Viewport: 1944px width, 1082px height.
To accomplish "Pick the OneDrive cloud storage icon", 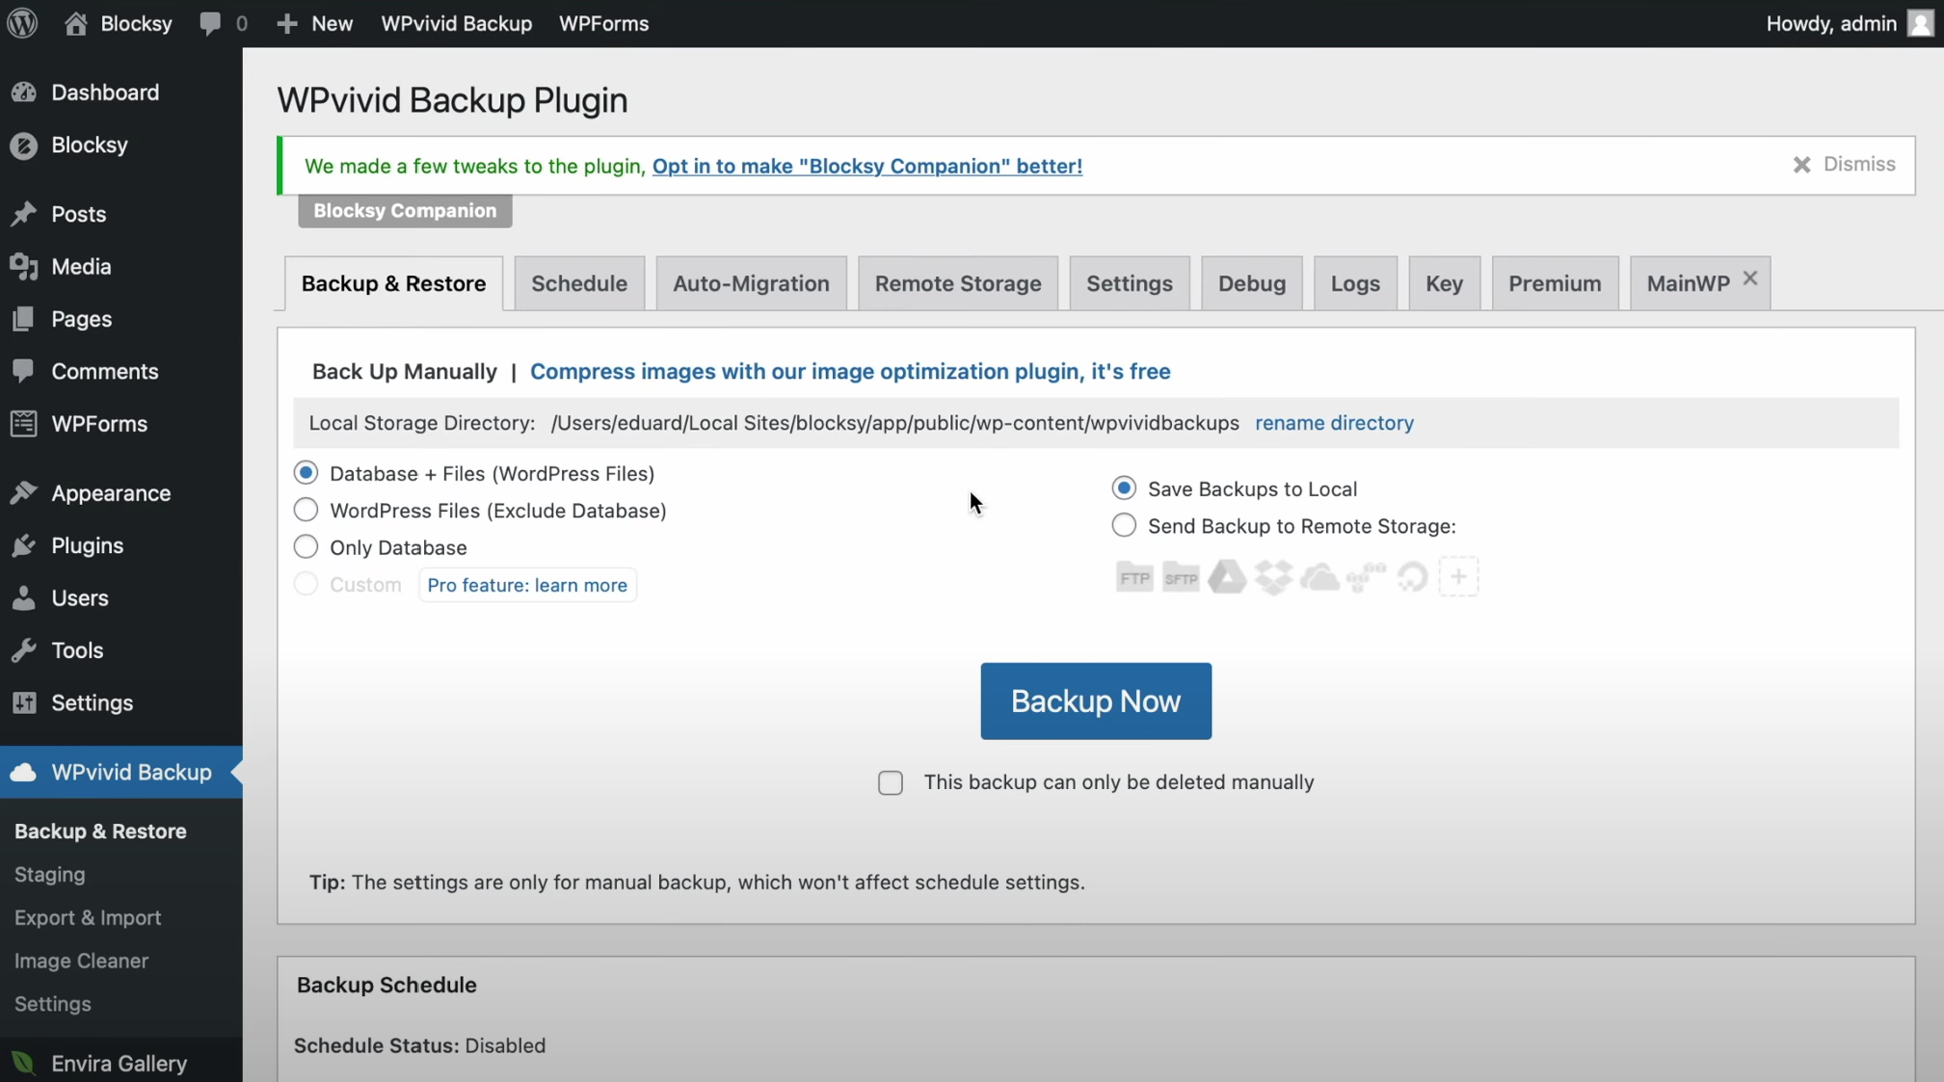I will tap(1319, 578).
